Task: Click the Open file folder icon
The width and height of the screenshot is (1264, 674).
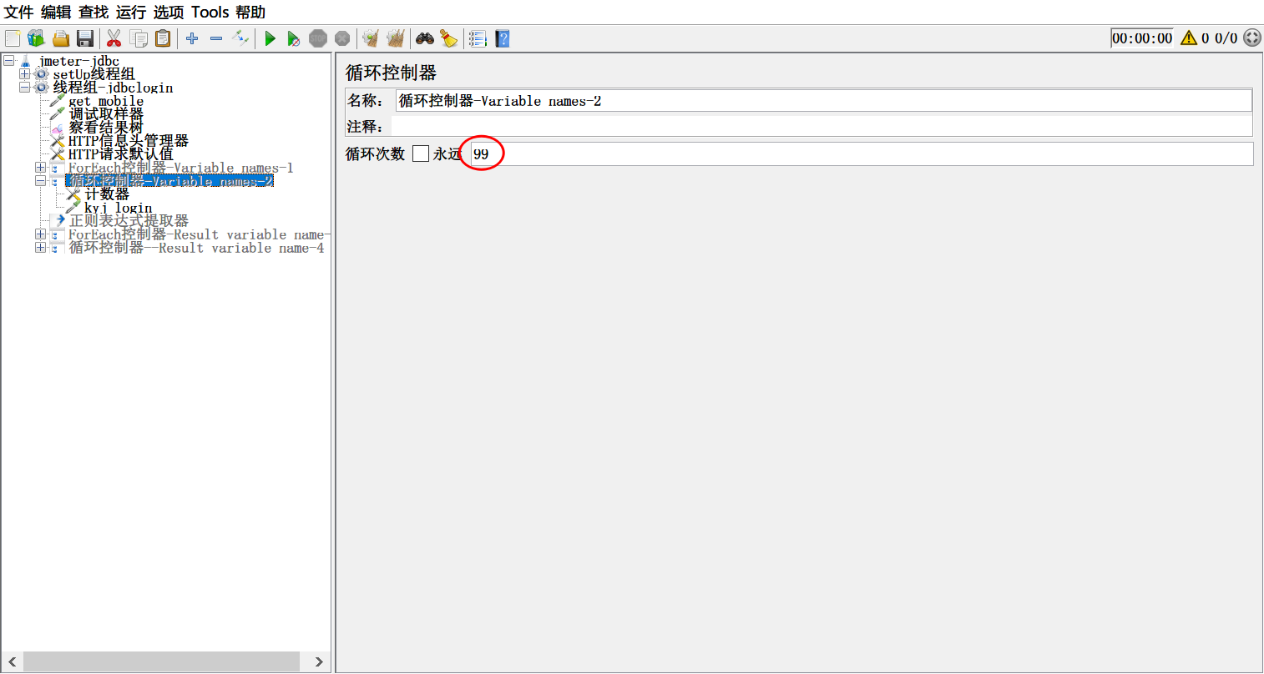Action: point(61,38)
